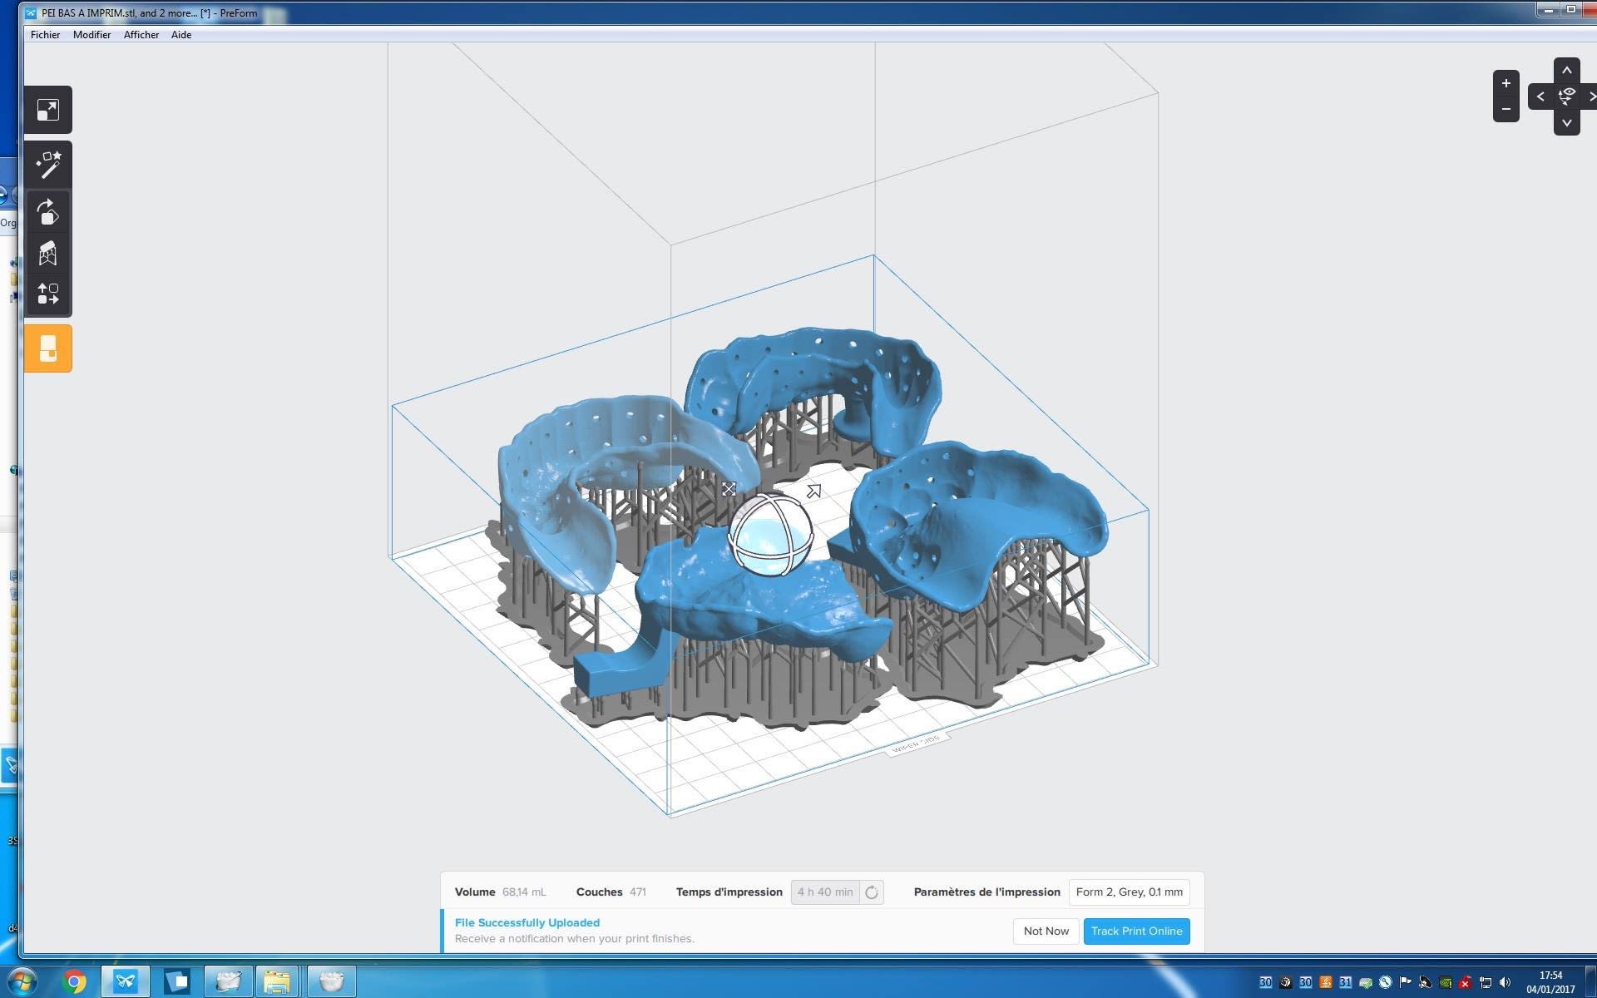Image resolution: width=1597 pixels, height=998 pixels.
Task: Dismiss the notification with Not Now
Action: [x=1046, y=931]
